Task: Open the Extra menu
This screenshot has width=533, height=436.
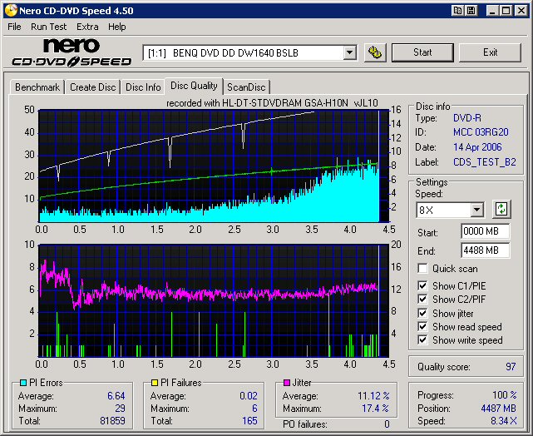Action: tap(87, 27)
